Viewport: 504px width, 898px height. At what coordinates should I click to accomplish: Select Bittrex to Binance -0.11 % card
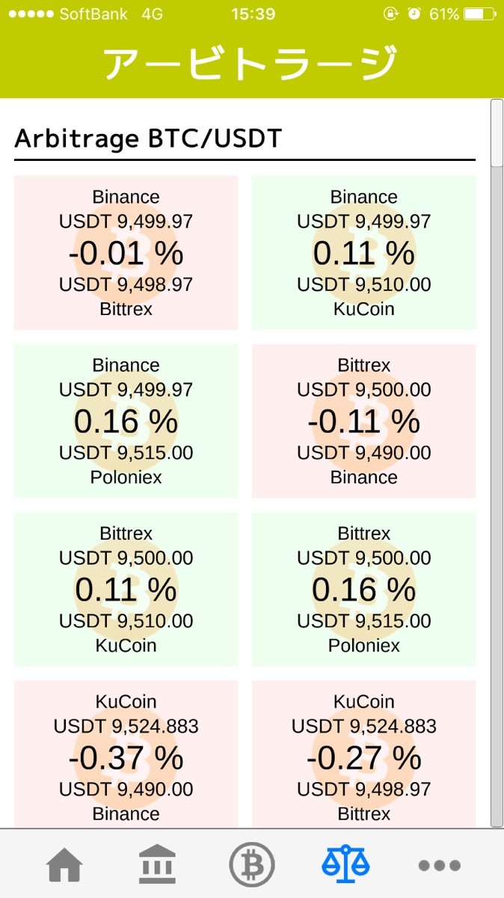click(363, 421)
